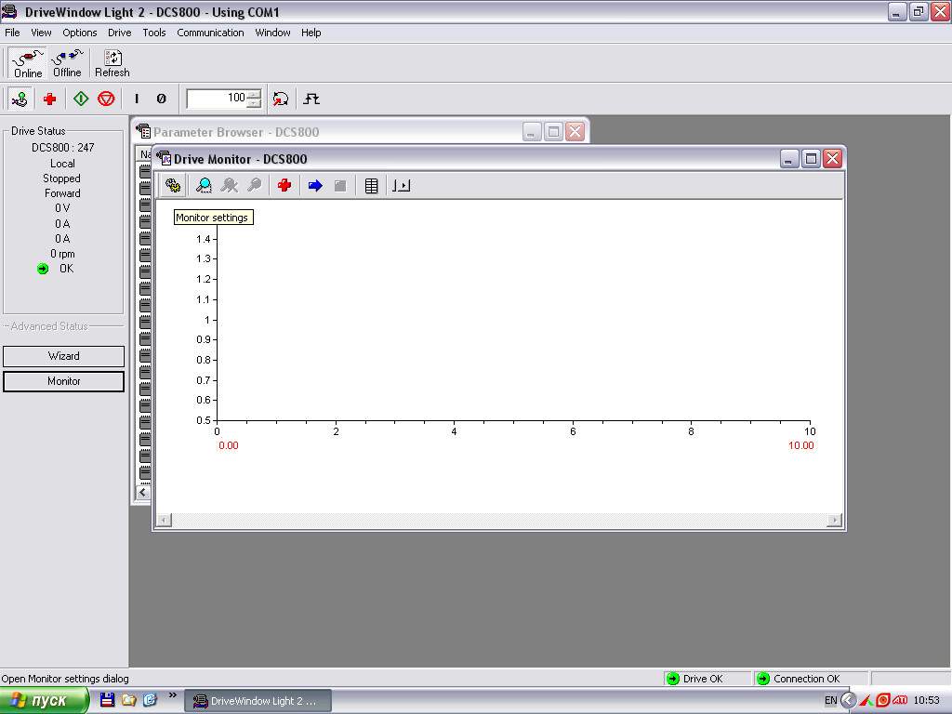Switch to Offline mode
The height and width of the screenshot is (714, 952).
[67, 64]
